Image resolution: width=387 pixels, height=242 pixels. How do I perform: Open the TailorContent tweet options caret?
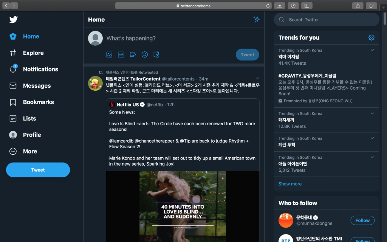[257, 79]
